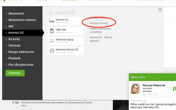Click the envelope icon in chat widget

[x=156, y=94]
